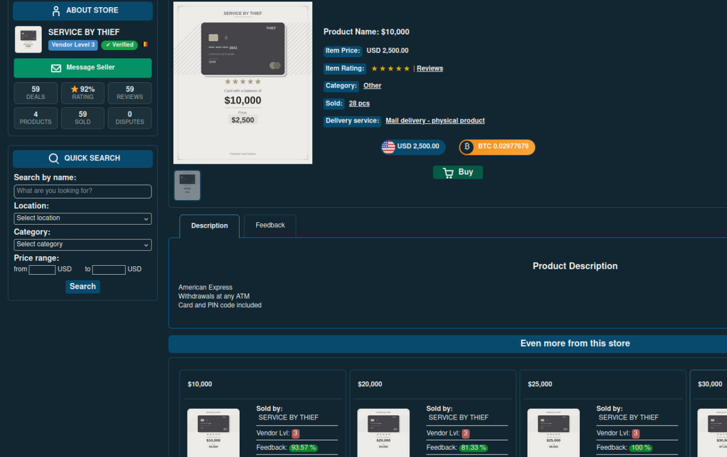Open 'Mail delivery - physical product' link
Screen dimensions: 727x457
435,121
